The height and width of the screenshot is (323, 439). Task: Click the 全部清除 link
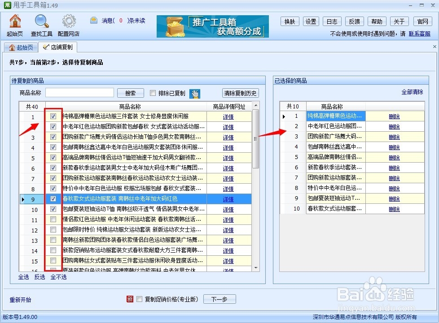pos(412,92)
